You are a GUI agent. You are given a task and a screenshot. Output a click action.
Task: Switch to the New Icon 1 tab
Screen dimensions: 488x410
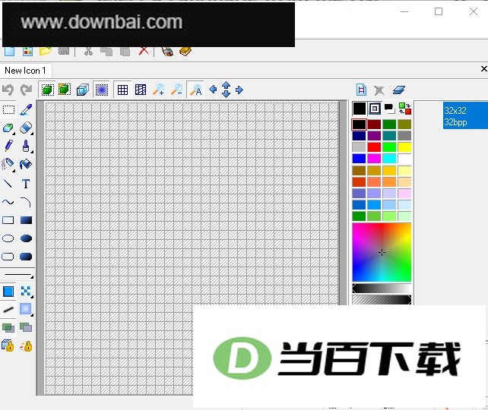tap(26, 71)
